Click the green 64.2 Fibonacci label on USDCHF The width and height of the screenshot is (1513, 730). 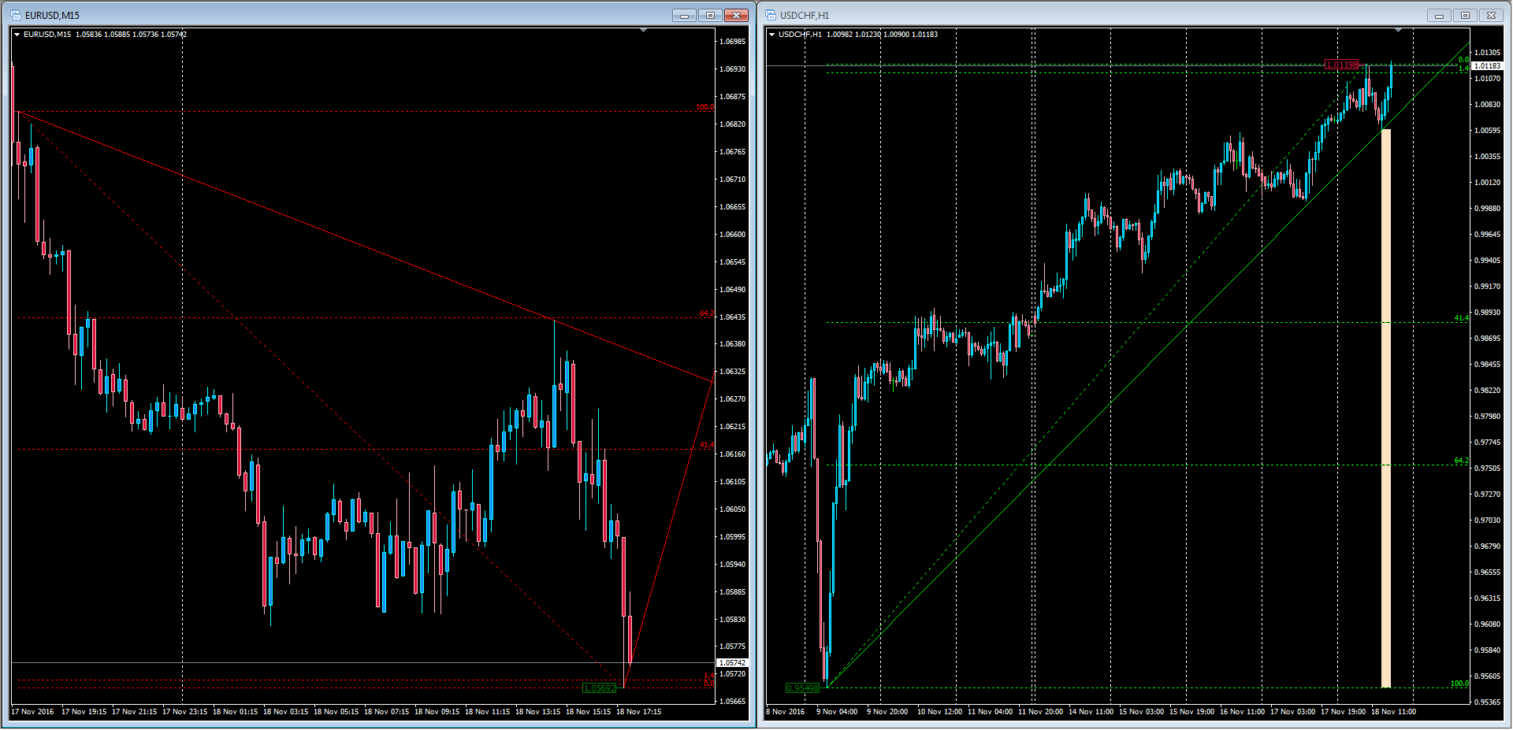coord(1461,461)
